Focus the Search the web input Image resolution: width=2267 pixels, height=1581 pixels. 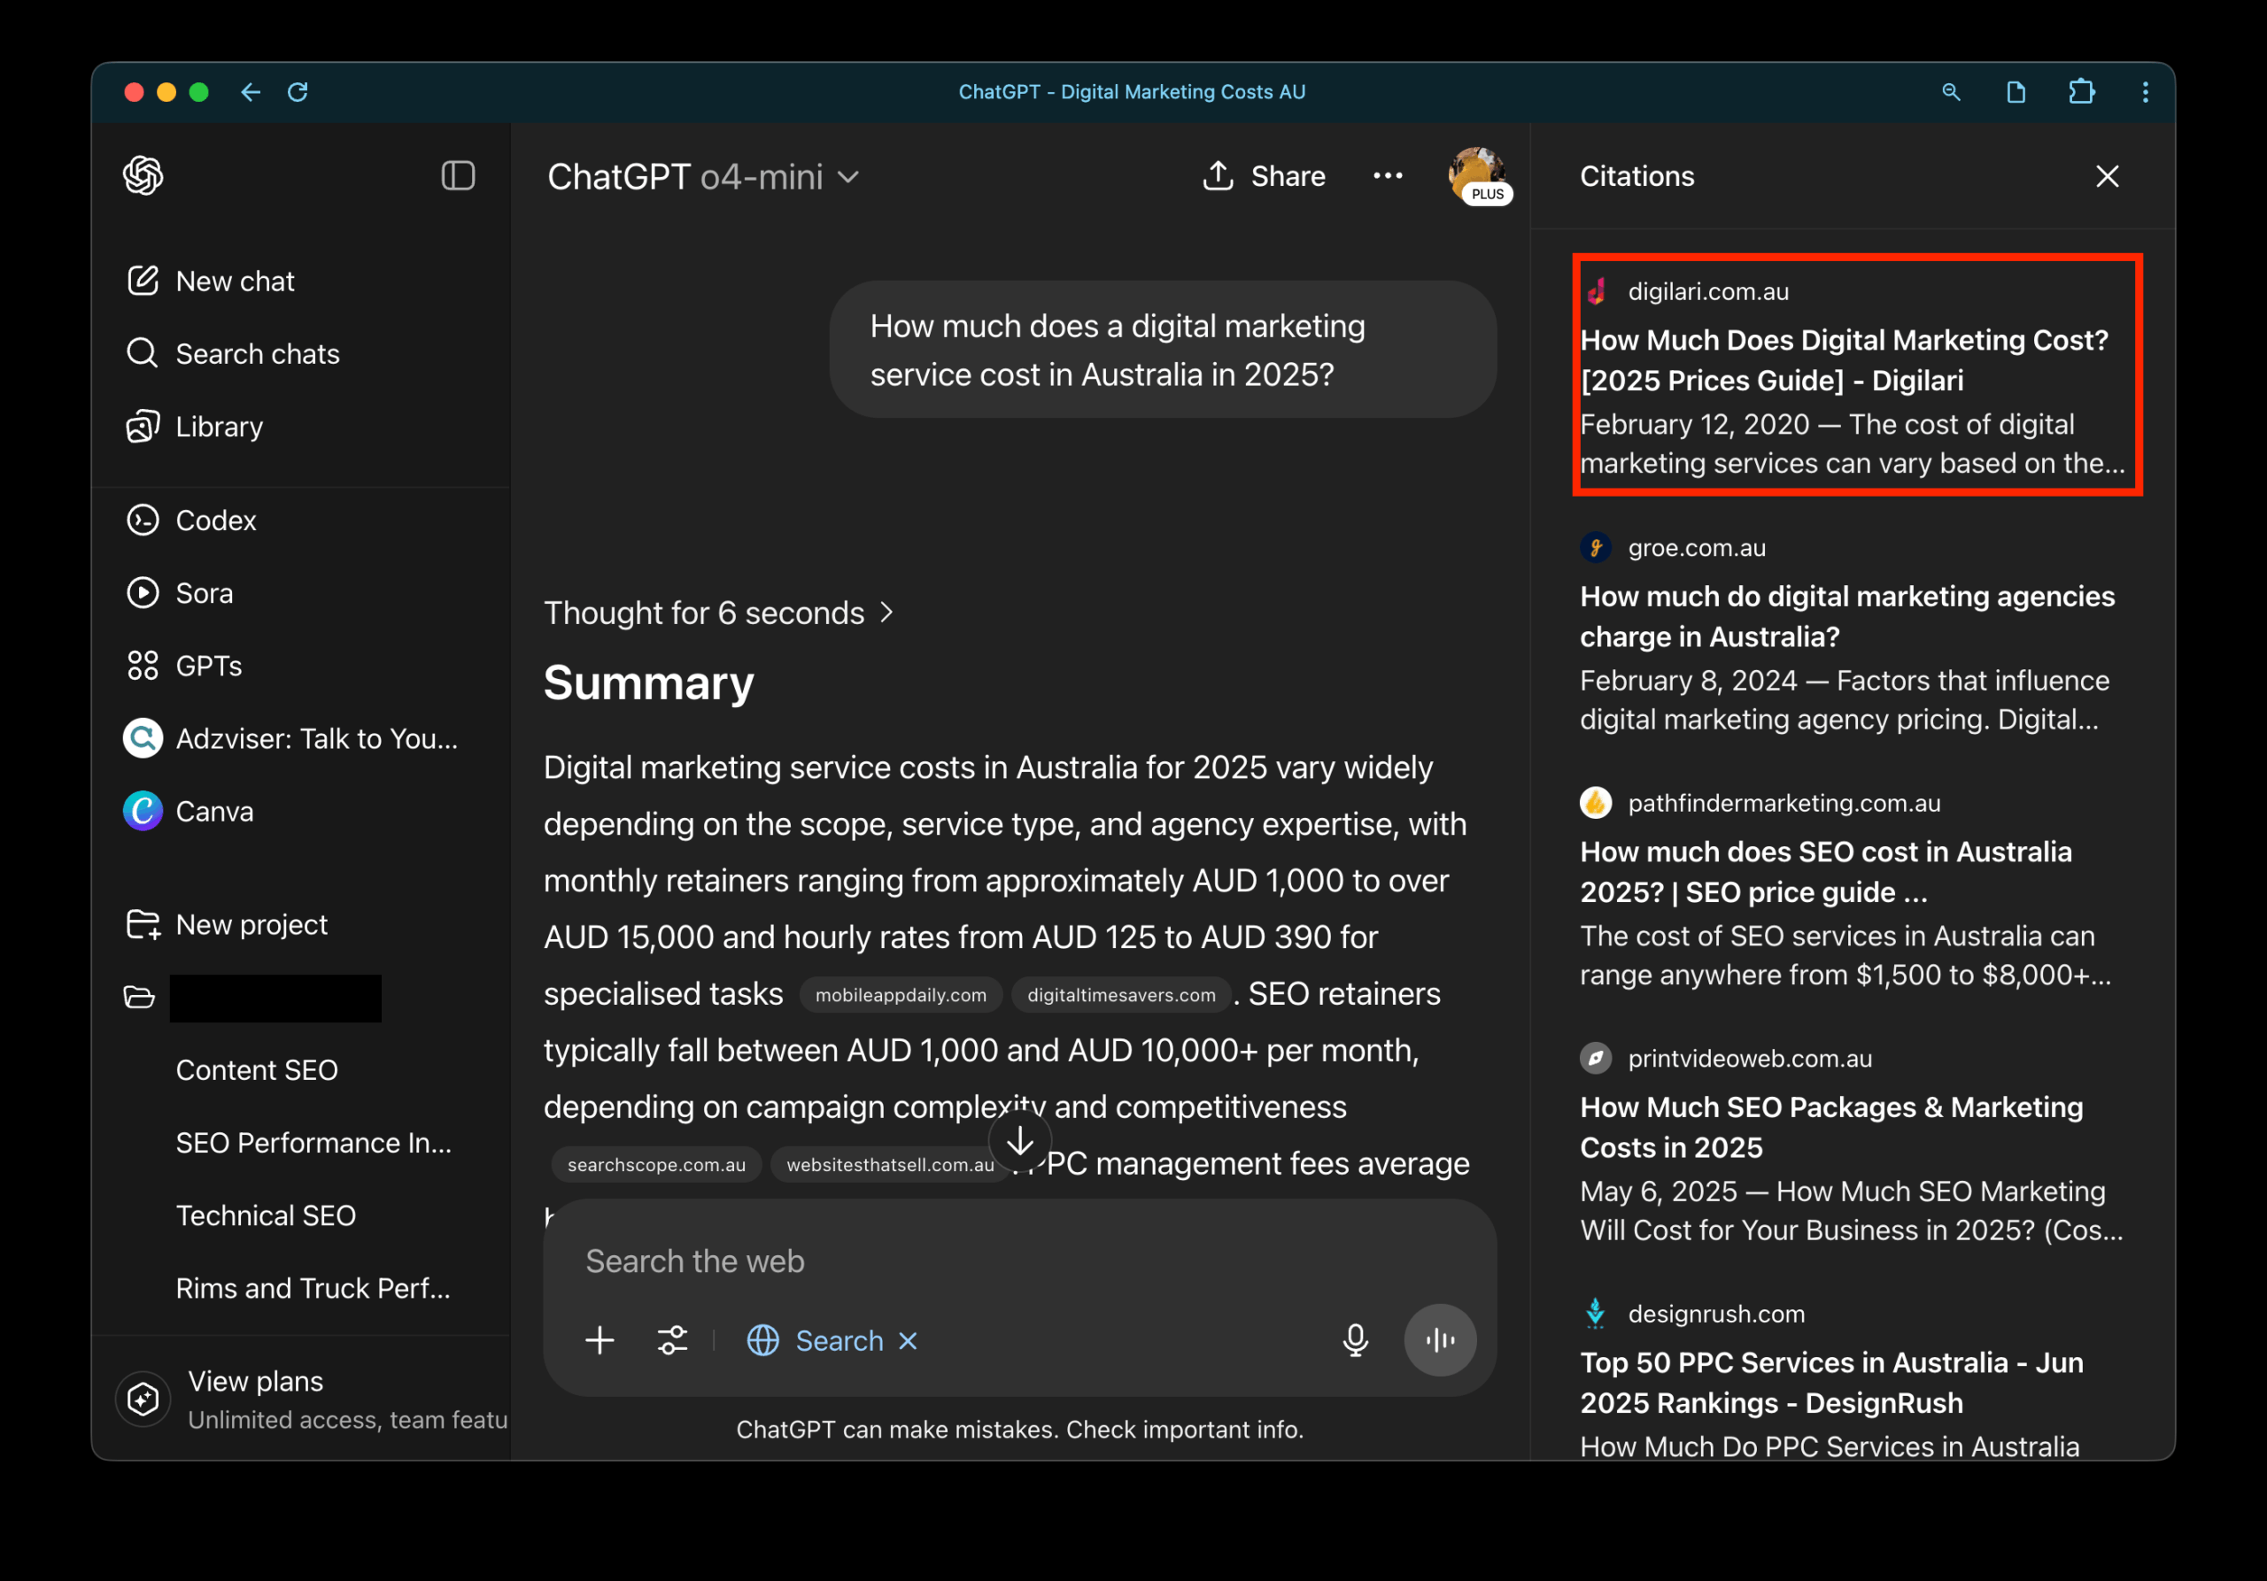[x=1020, y=1261]
